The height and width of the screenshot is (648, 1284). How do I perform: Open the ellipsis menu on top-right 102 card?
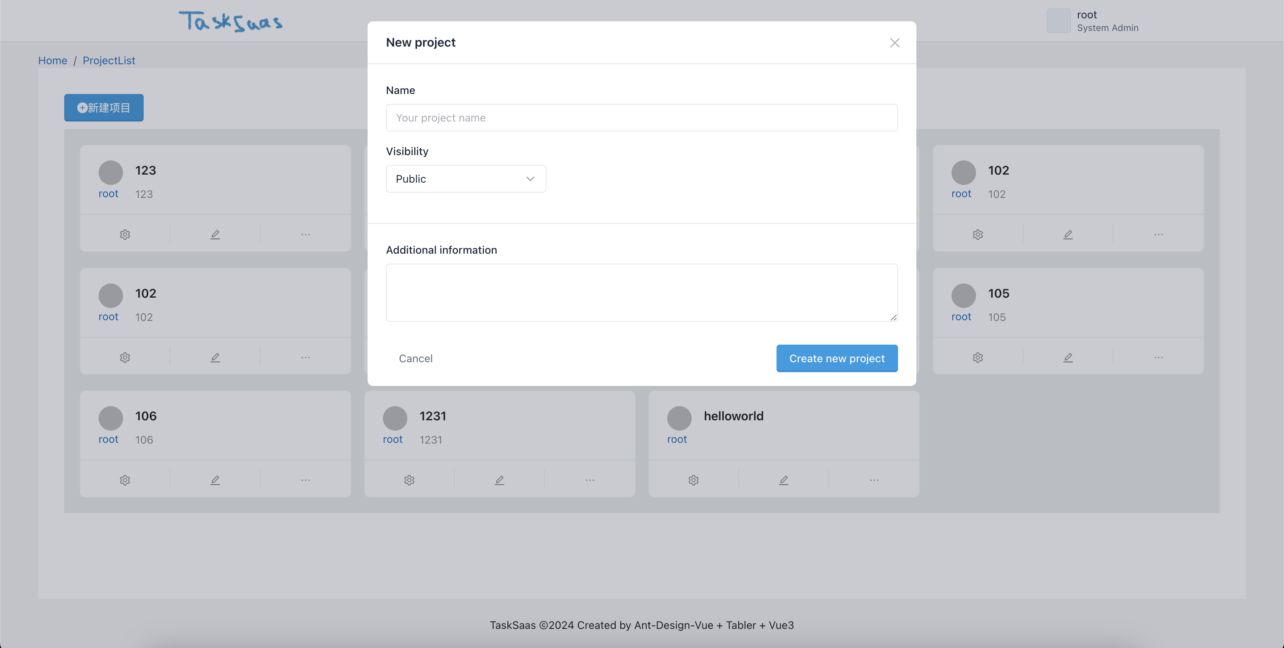coord(1158,234)
